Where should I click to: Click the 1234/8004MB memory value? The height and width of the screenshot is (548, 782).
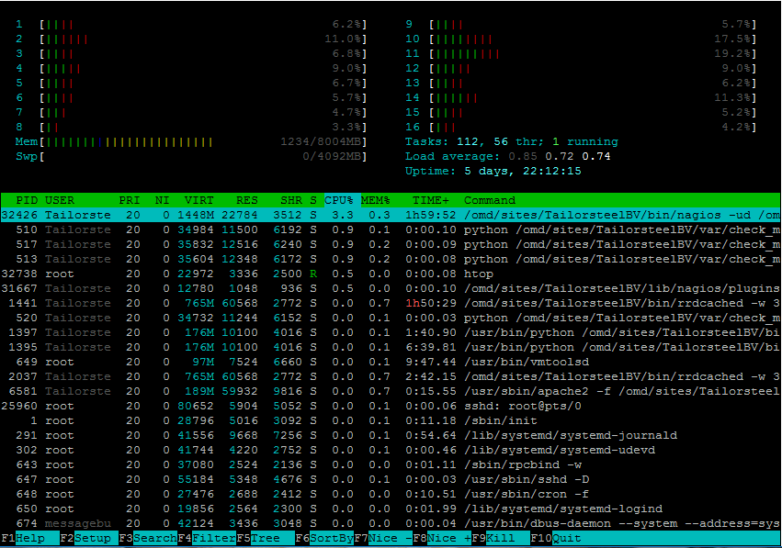coord(323,142)
